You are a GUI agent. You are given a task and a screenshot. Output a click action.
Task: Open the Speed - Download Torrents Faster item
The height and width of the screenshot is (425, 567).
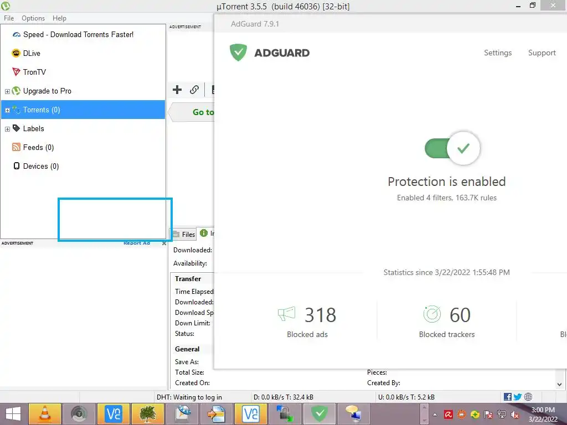coord(79,35)
